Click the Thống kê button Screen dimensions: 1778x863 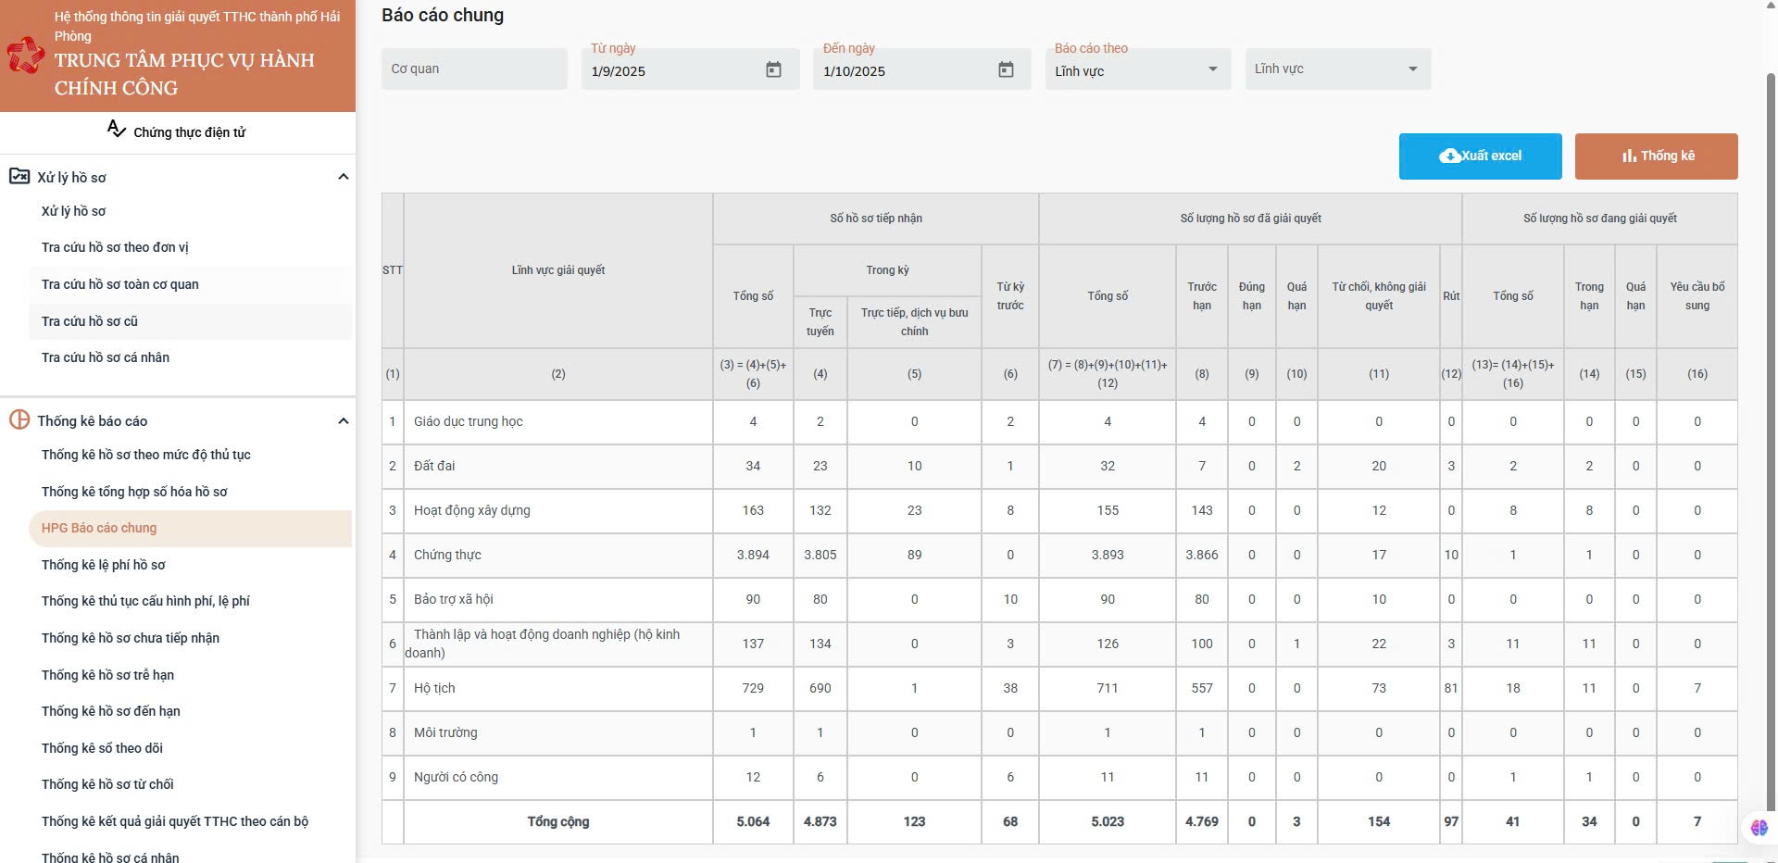(x=1656, y=156)
